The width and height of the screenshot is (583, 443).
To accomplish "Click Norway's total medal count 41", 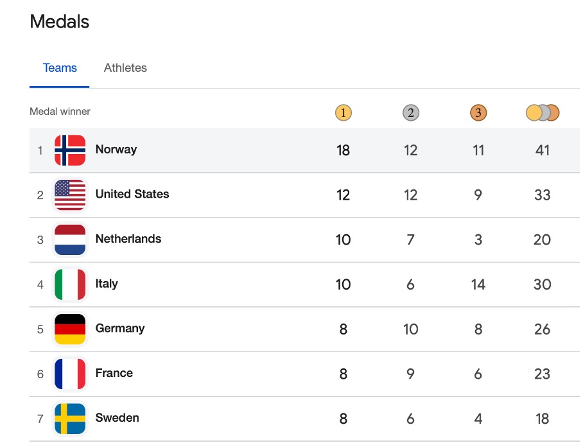I will point(543,150).
